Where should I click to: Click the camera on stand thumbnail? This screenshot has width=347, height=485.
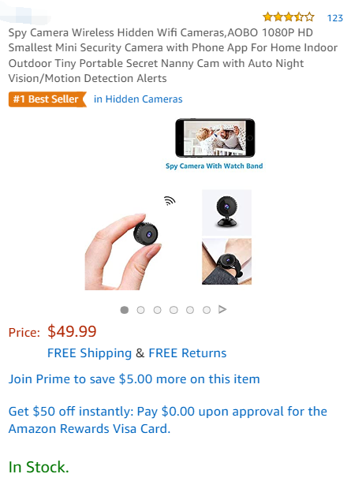(x=226, y=213)
